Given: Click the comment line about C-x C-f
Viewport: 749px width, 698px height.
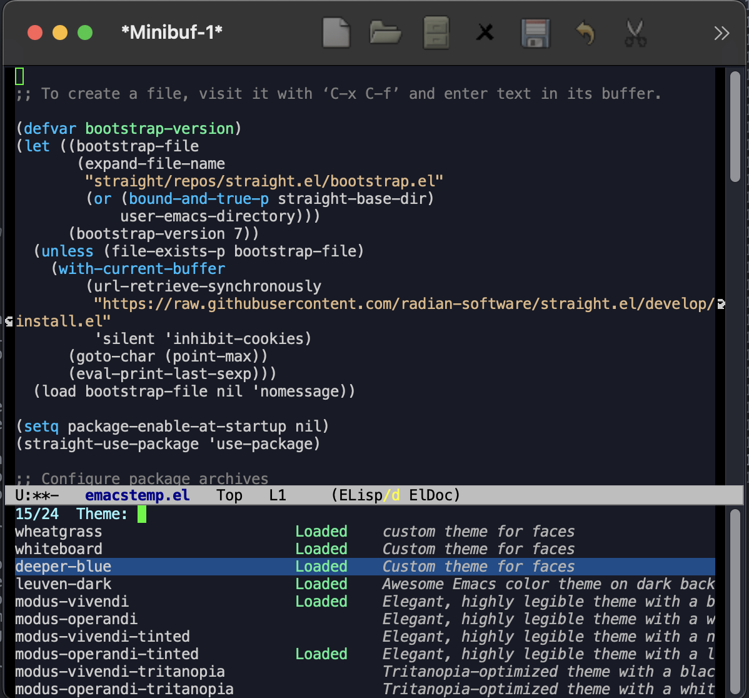Looking at the screenshot, I should (x=339, y=94).
